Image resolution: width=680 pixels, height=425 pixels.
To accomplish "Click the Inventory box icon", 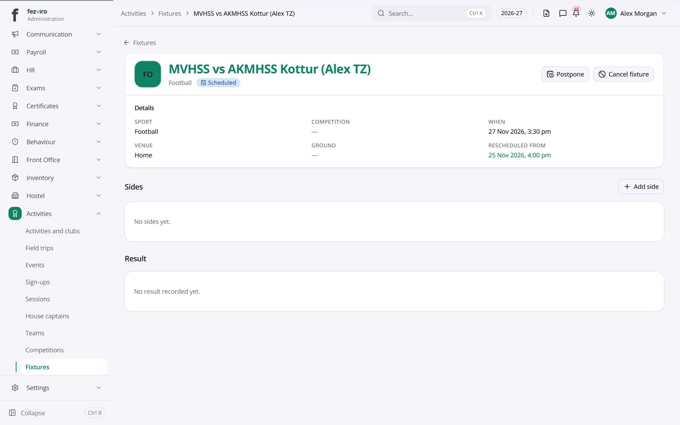I will [x=15, y=178].
